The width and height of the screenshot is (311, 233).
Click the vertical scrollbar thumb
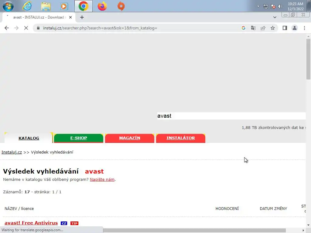tap(308, 59)
